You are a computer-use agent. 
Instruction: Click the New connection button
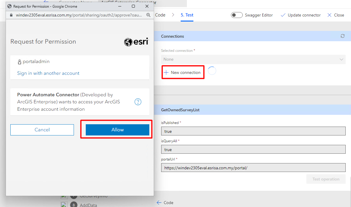click(x=183, y=72)
